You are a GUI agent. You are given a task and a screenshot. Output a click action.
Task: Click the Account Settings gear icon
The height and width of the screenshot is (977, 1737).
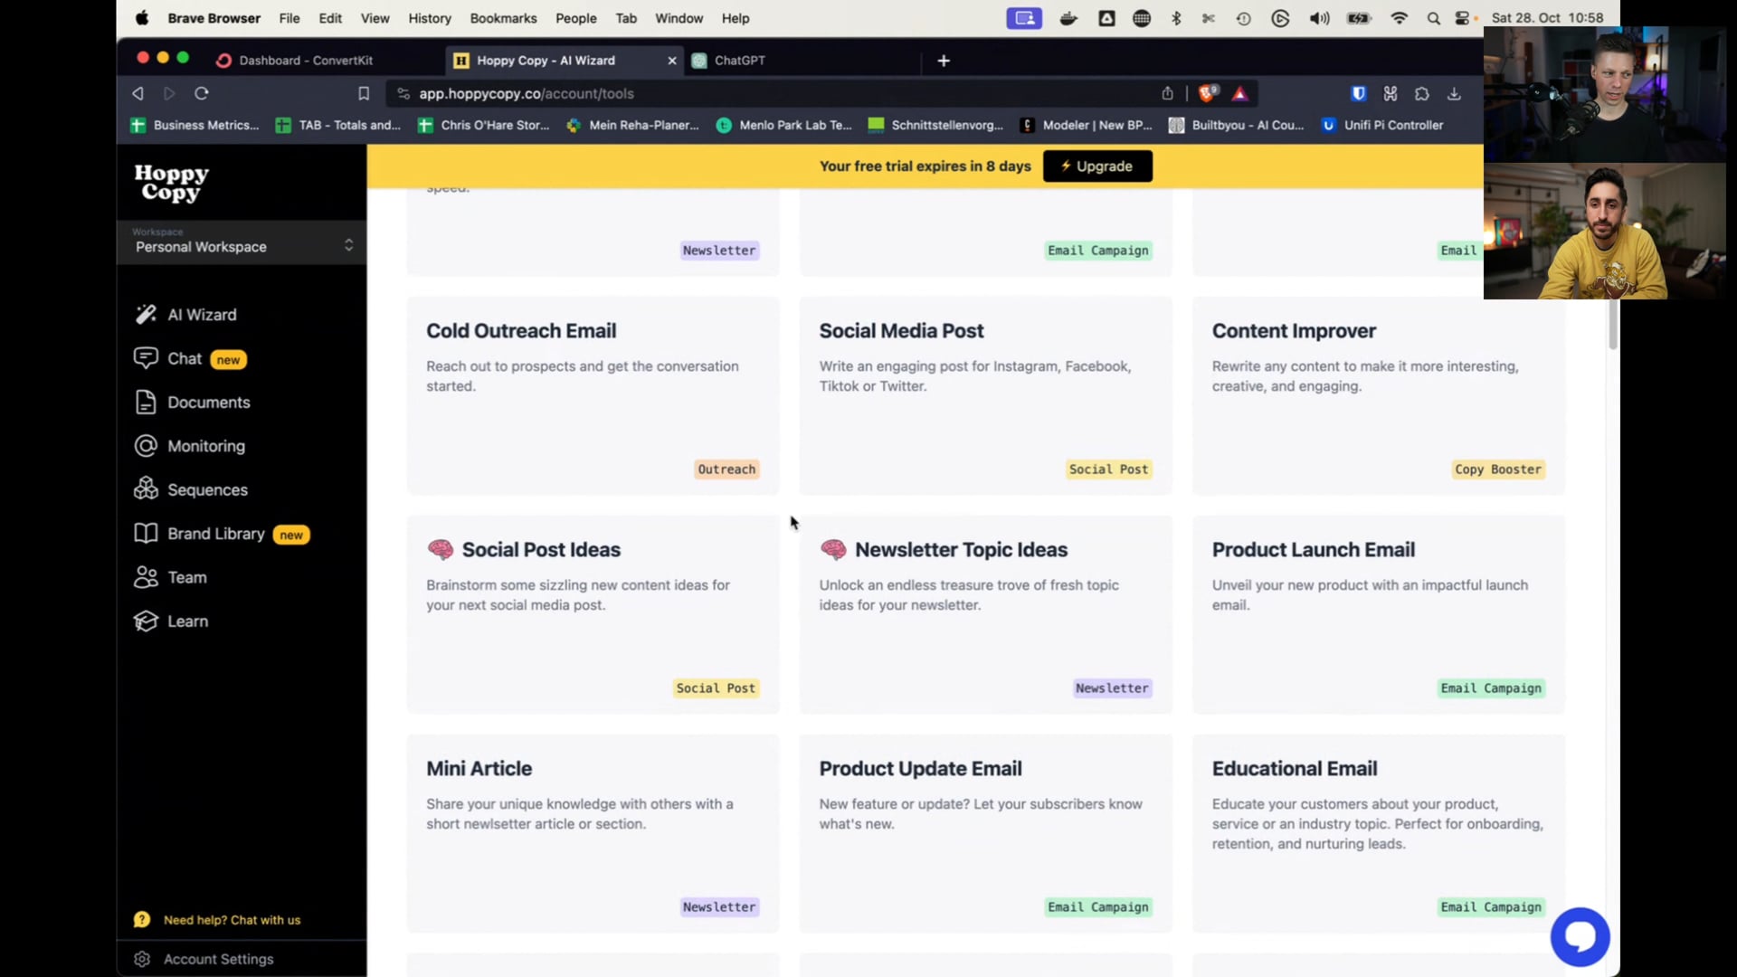pos(142,959)
